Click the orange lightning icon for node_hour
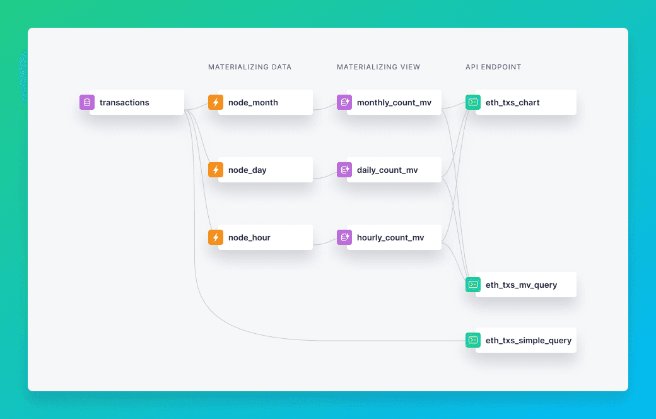The image size is (656, 419). coord(216,237)
